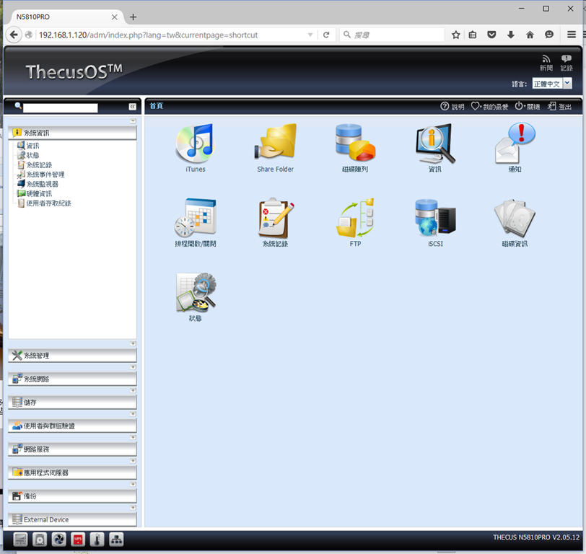Open a new browser tab with plus
The height and width of the screenshot is (554, 586).
133,17
